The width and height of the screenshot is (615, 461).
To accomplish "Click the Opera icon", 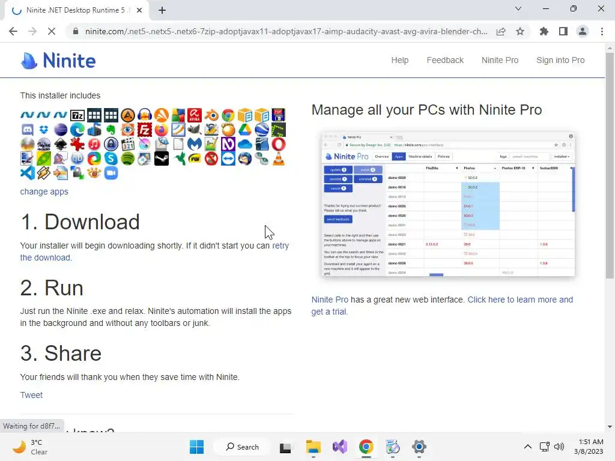I will pos(279,144).
